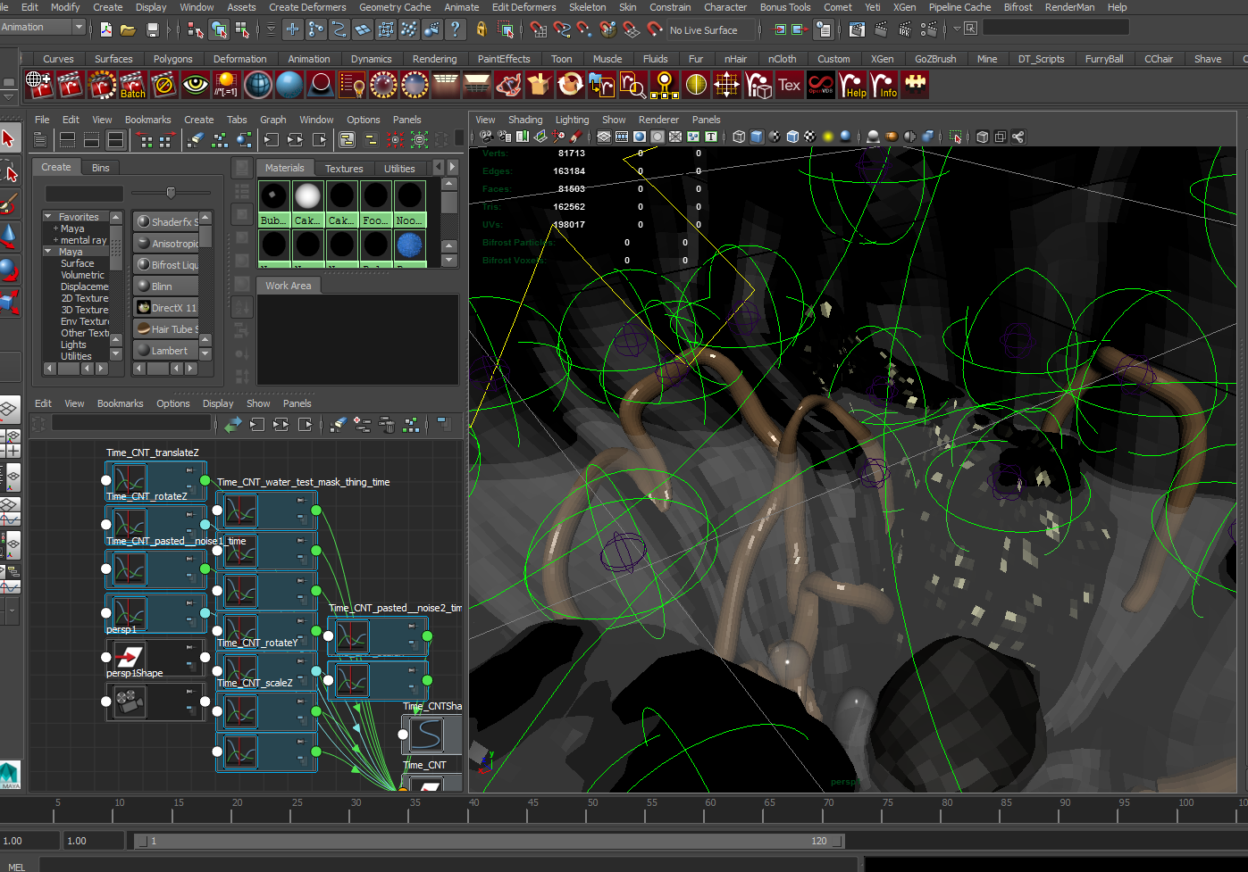Image resolution: width=1248 pixels, height=872 pixels.
Task: Click the Tex shelf icon
Action: point(789,86)
